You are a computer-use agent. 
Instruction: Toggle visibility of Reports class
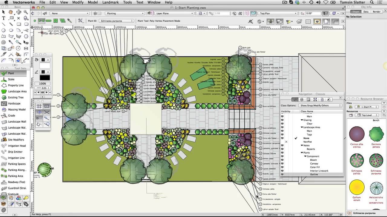[282, 149]
